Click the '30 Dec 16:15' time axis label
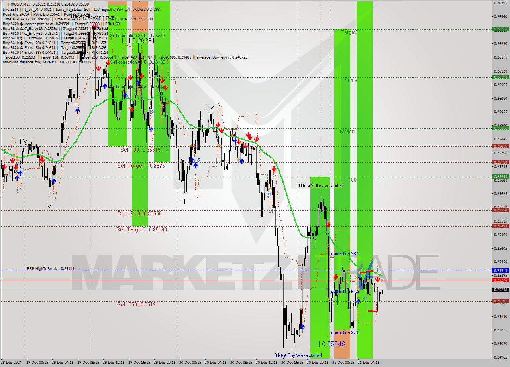The height and width of the screenshot is (367, 510). (x=292, y=363)
